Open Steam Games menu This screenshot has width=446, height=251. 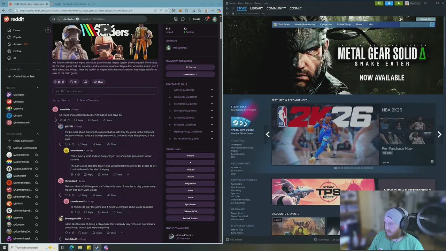click(x=258, y=3)
